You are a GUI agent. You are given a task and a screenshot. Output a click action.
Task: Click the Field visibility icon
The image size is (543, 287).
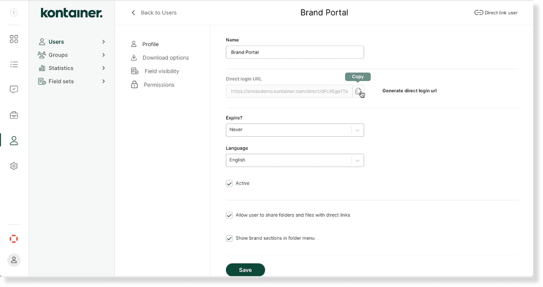(135, 71)
